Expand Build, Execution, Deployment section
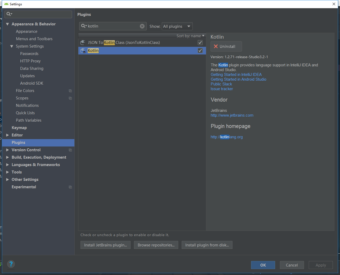This screenshot has height=275, width=340. [7, 157]
